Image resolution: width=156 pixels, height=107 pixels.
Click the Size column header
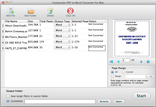click(x=33, y=21)
